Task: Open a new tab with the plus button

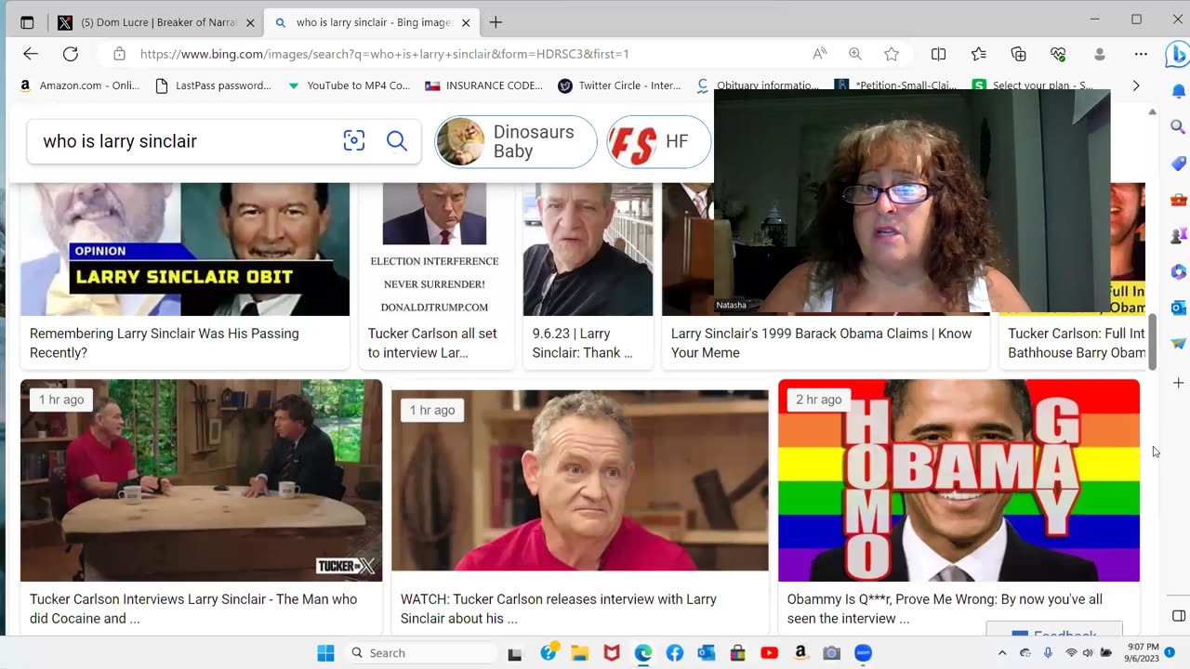Action: tap(496, 22)
